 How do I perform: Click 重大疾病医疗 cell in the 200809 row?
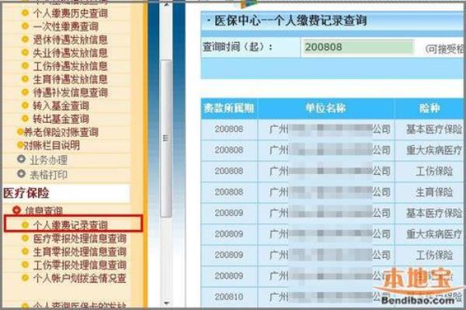434,234
